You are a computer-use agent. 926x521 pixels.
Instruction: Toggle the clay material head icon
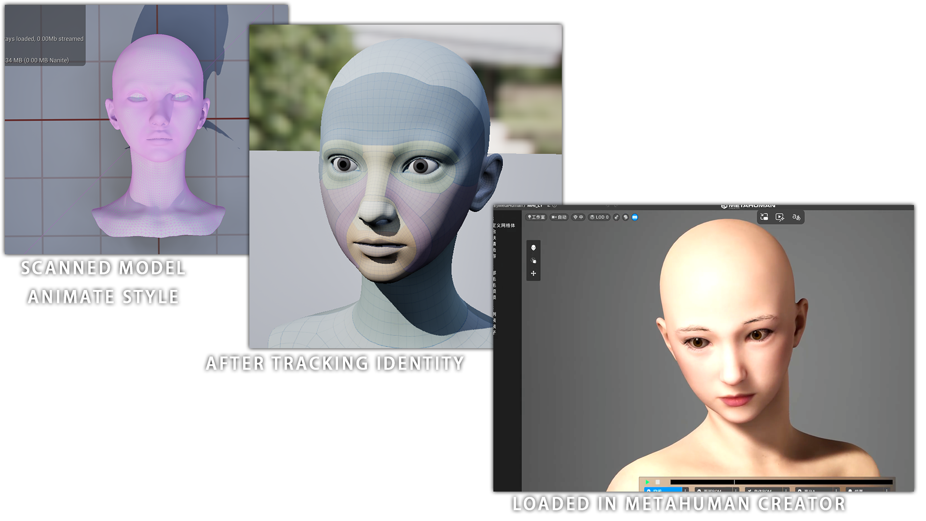pos(626,217)
